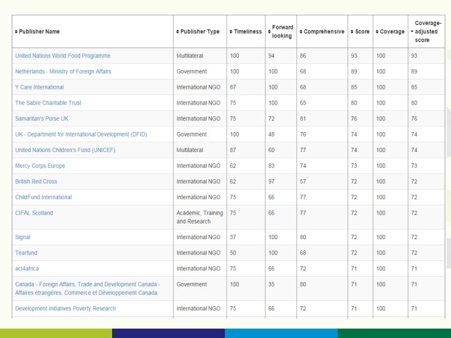This screenshot has height=338, width=451.
Task: Open United Nations World Food Programme link
Action: pos(63,56)
